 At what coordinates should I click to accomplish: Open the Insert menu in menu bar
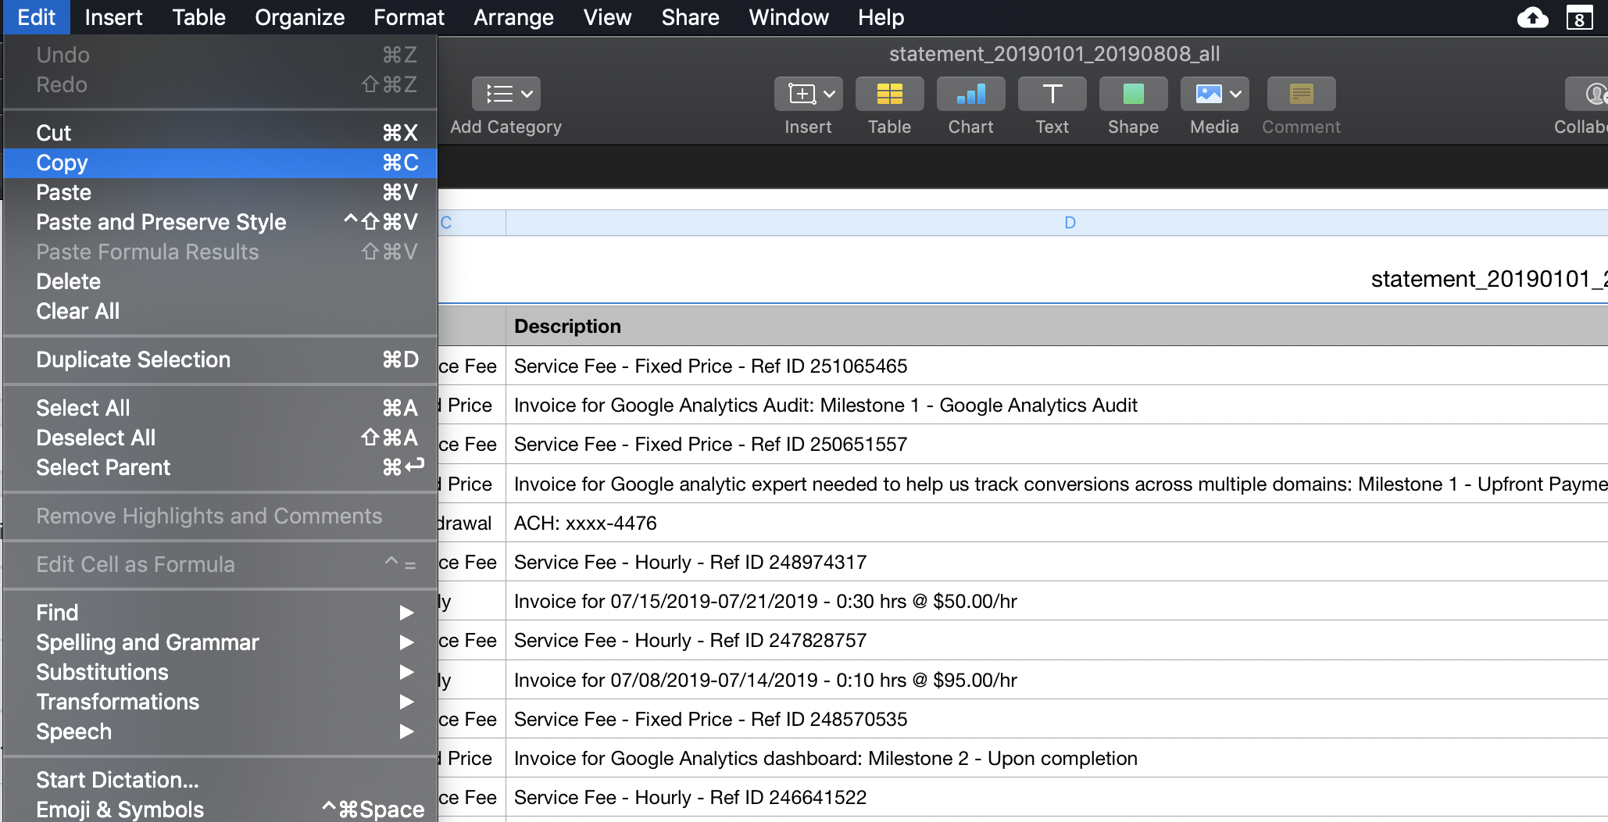[x=113, y=17]
